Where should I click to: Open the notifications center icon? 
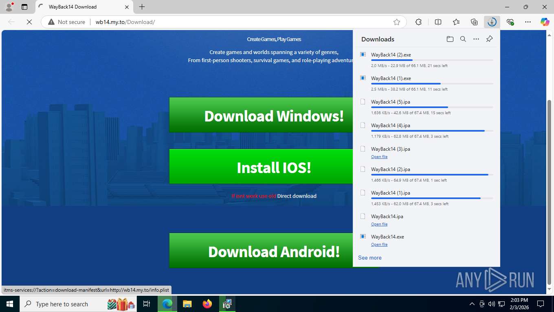(x=541, y=304)
